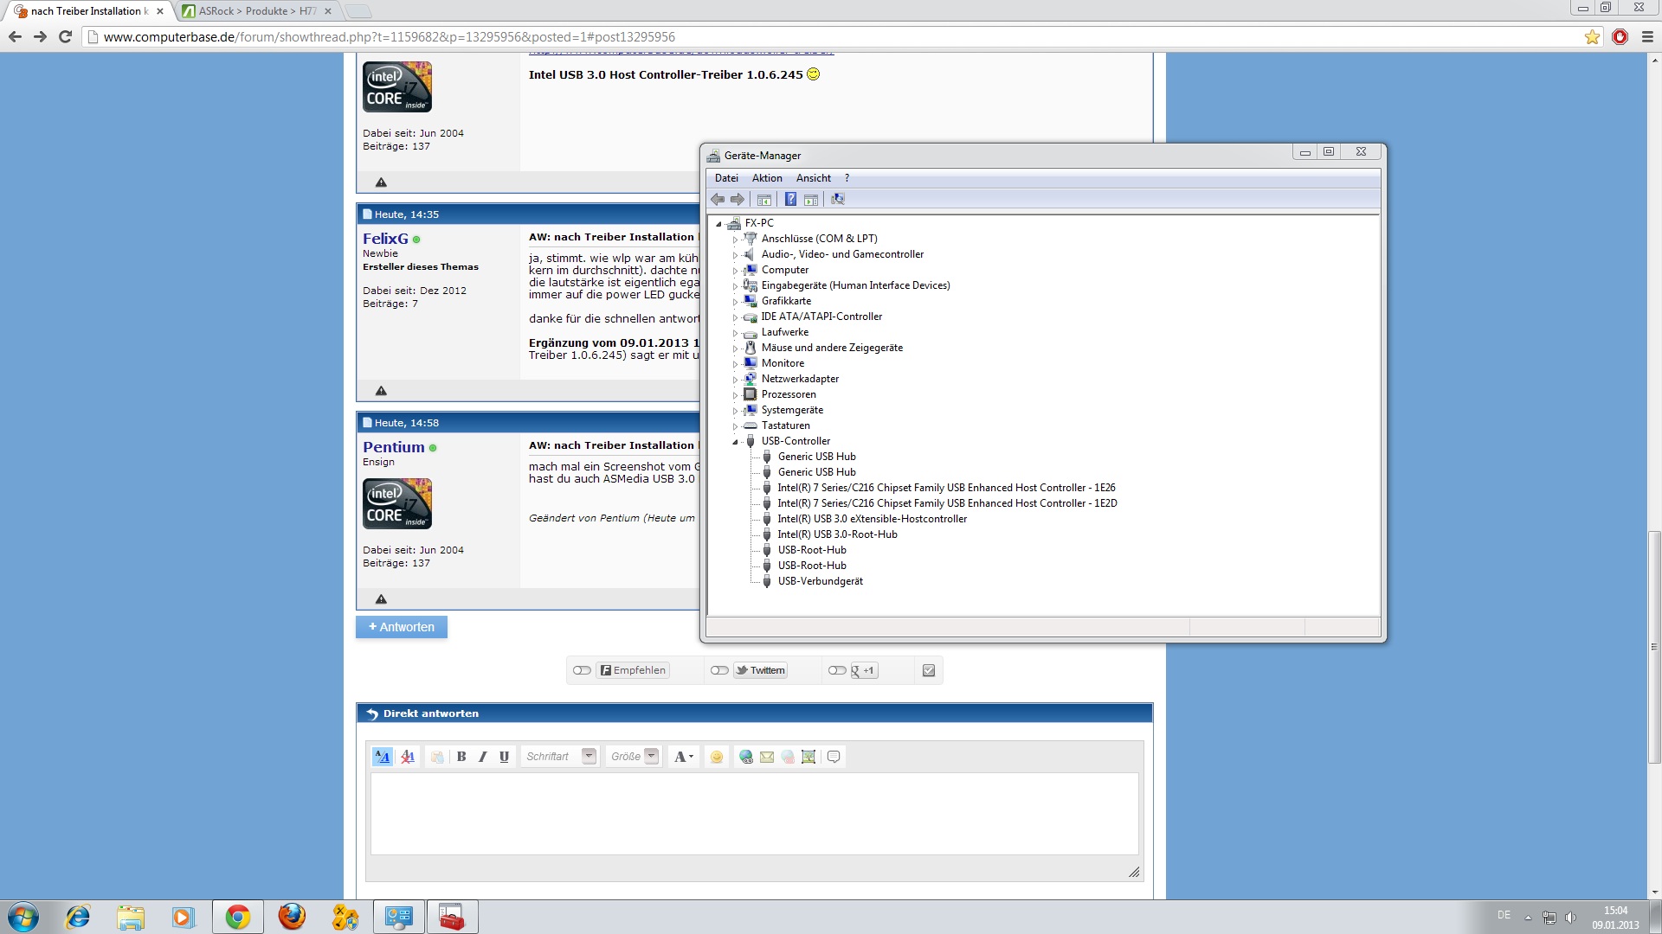This screenshot has height=934, width=1662.
Task: Check the box beside share buttons
Action: [929, 670]
